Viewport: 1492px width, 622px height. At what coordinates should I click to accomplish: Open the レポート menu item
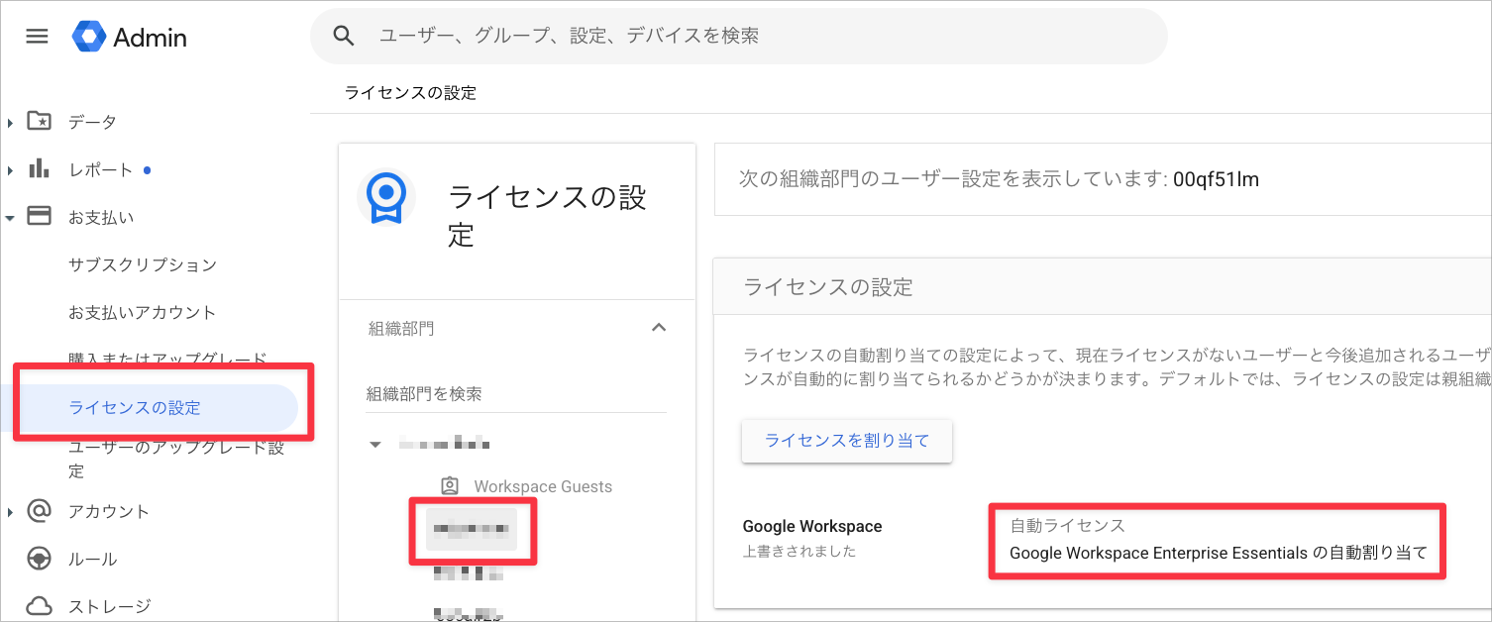coord(100,169)
